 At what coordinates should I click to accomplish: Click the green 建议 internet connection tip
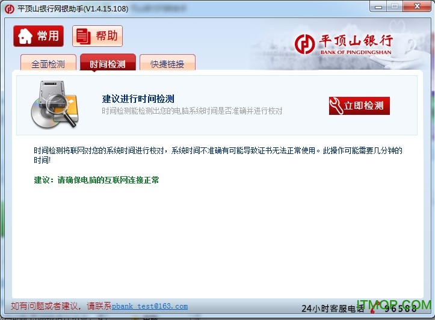[96, 180]
